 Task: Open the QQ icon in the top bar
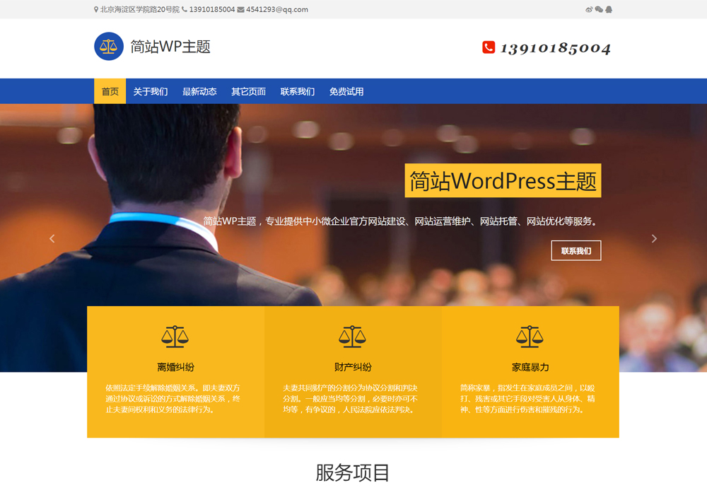click(609, 9)
